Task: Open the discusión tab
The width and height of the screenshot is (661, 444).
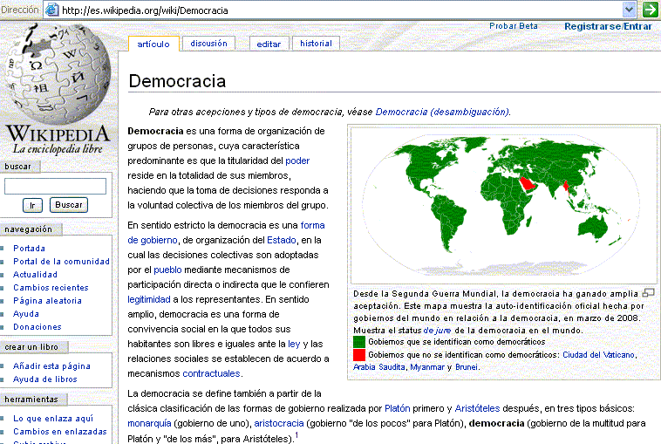Action: [208, 44]
